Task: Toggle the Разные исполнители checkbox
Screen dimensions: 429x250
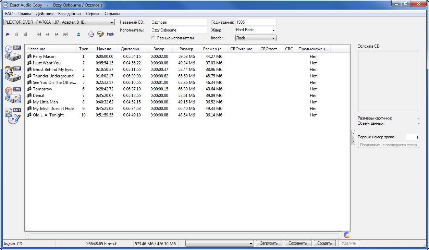Action: click(153, 38)
